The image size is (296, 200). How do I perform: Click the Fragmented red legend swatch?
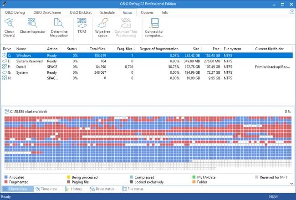pos(6,182)
